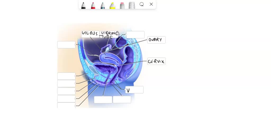
Task: Select the CERVIX label box
Action: coord(156,61)
